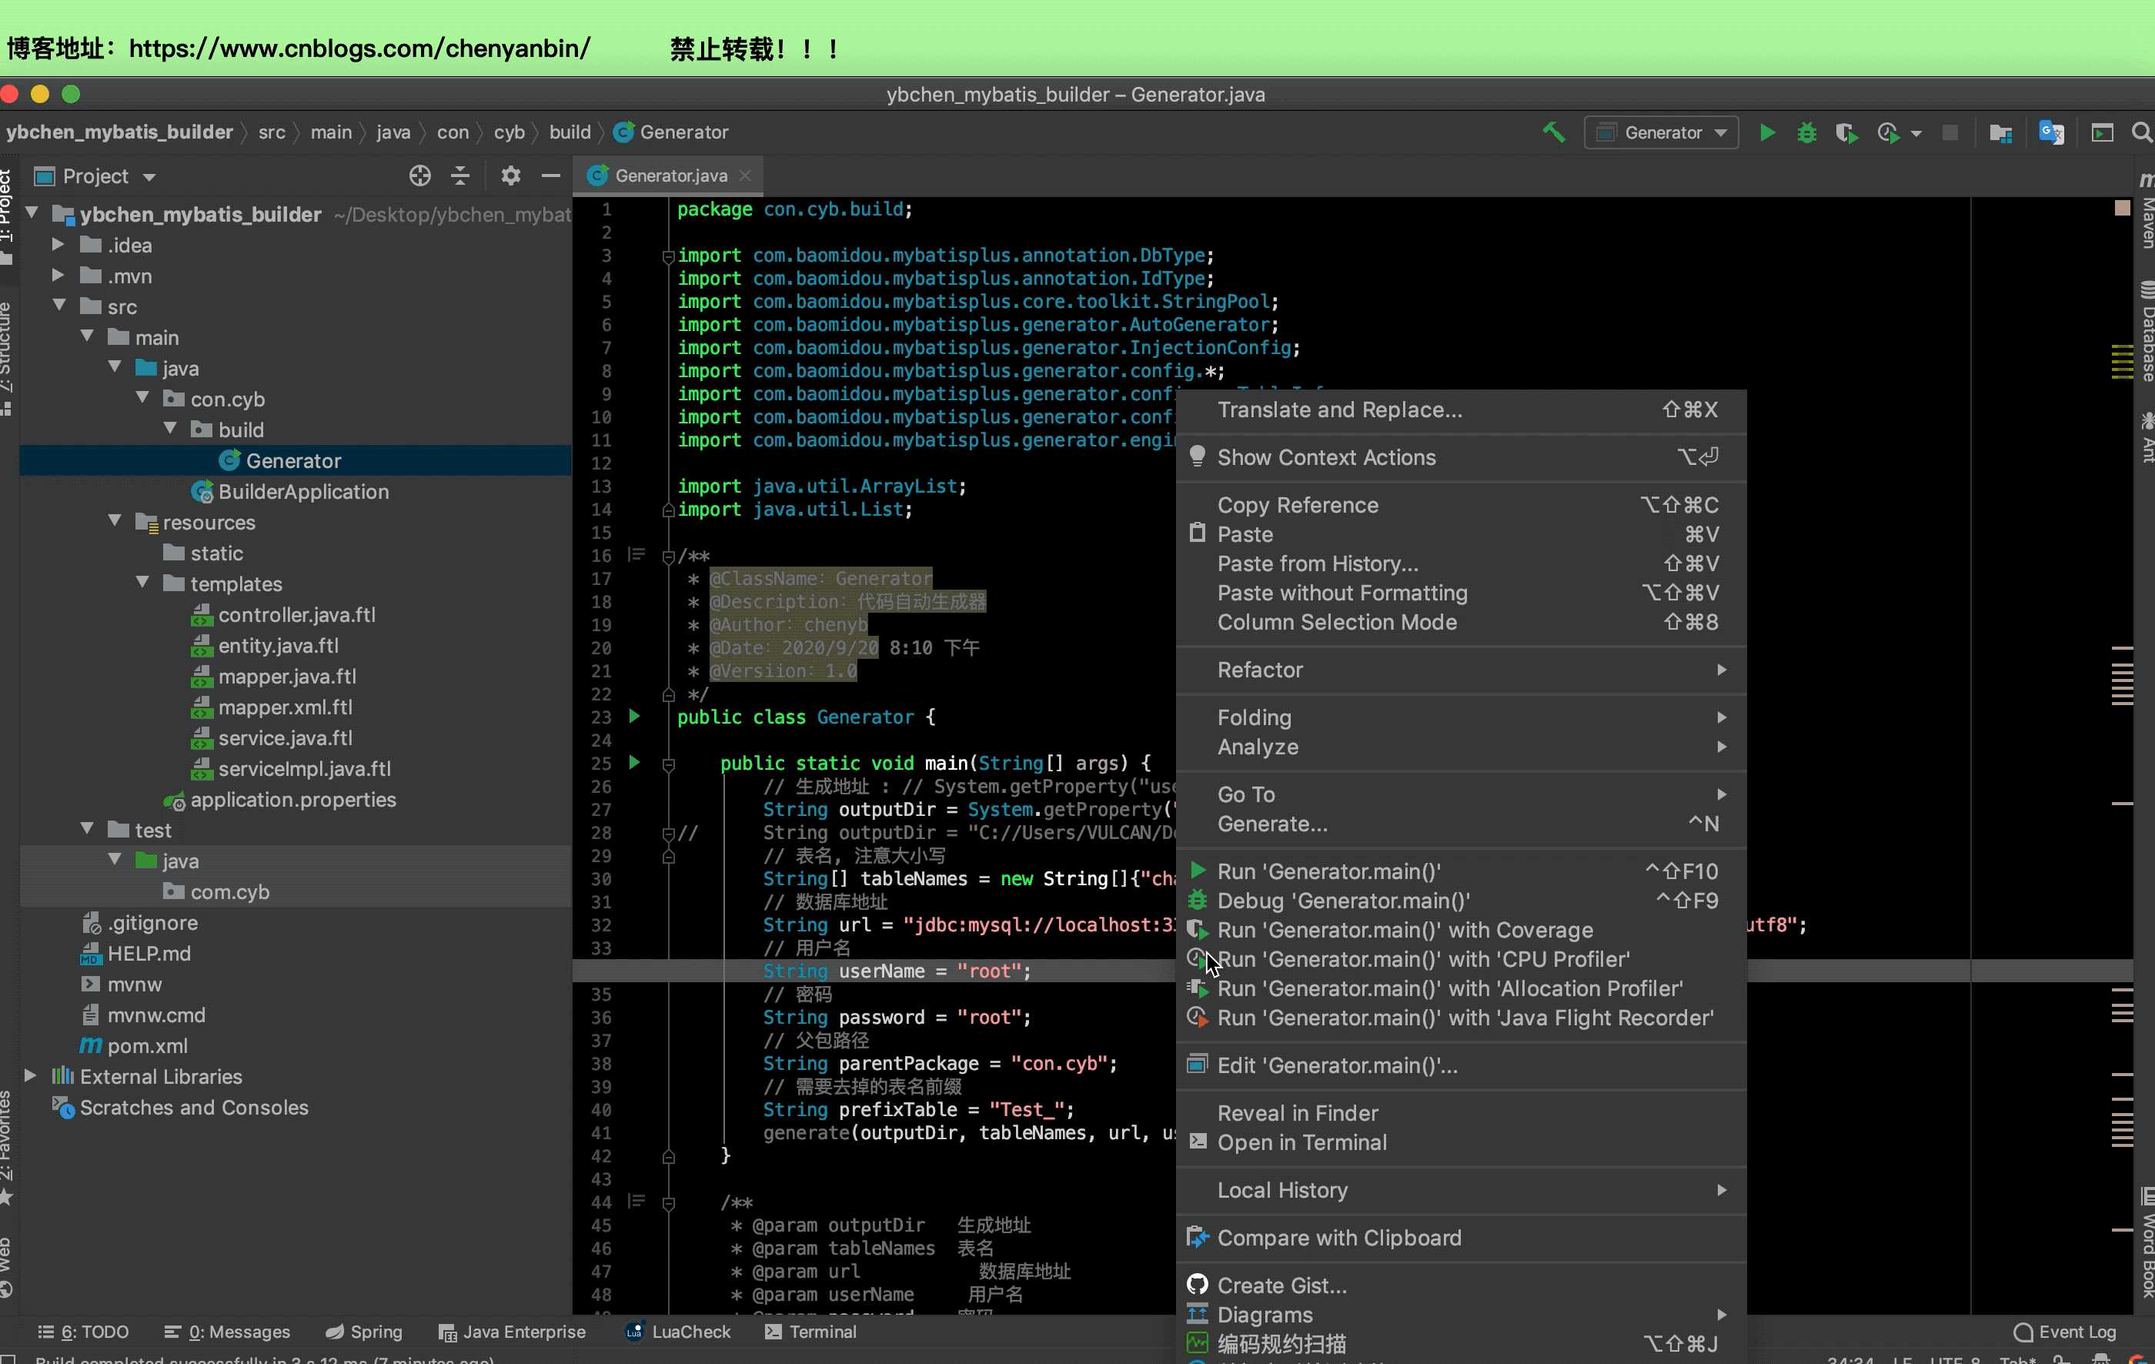The image size is (2155, 1364).
Task: Click the Stop square icon in toolbar
Action: click(1950, 132)
